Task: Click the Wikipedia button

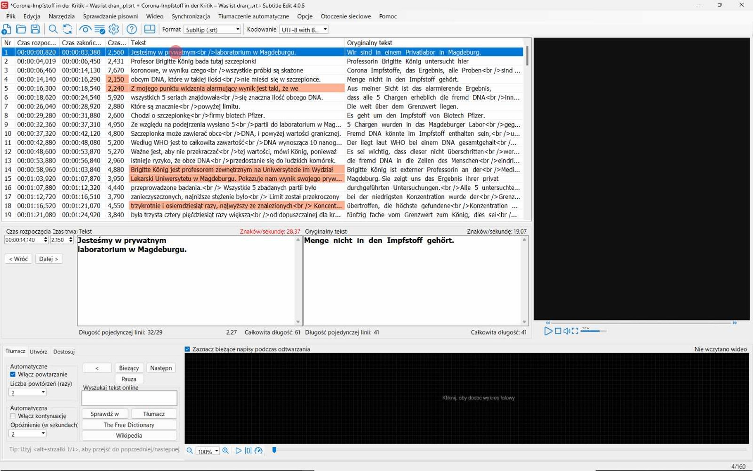Action: click(129, 435)
